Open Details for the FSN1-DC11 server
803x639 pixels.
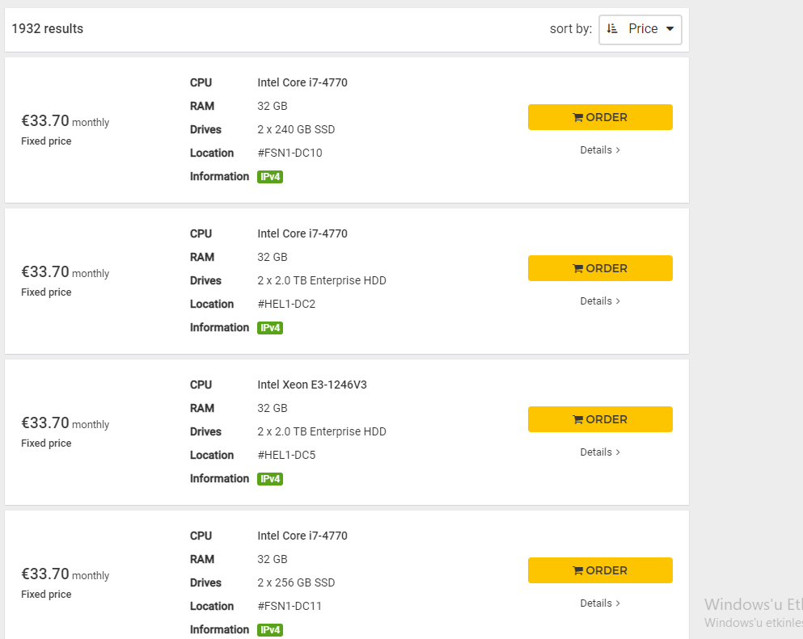click(600, 603)
